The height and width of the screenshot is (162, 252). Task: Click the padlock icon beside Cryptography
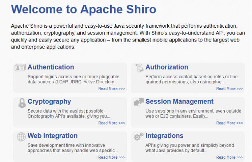[x=22, y=103]
